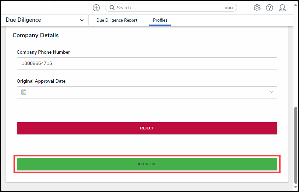
Task: Open the user profile icon
Action: point(282,8)
